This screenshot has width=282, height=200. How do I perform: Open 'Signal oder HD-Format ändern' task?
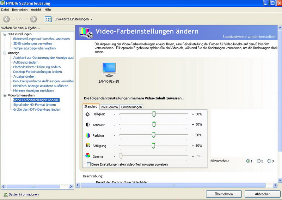point(35,105)
